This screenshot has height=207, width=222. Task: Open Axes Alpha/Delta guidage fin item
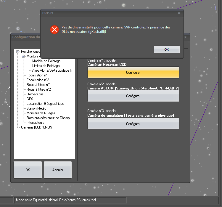point(52,70)
